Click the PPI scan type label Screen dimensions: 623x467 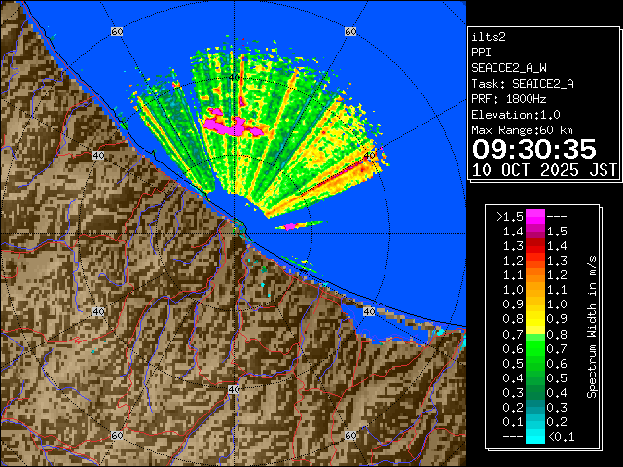[481, 52]
